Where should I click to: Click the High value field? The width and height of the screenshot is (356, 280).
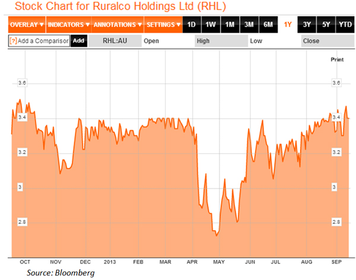[221, 41]
